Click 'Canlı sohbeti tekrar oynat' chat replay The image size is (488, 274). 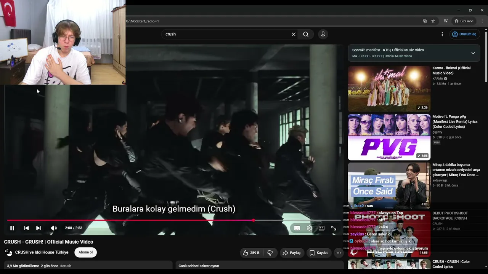(x=199, y=266)
